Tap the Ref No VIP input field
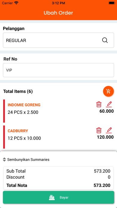This screenshot has height=208, width=117. 59,70
